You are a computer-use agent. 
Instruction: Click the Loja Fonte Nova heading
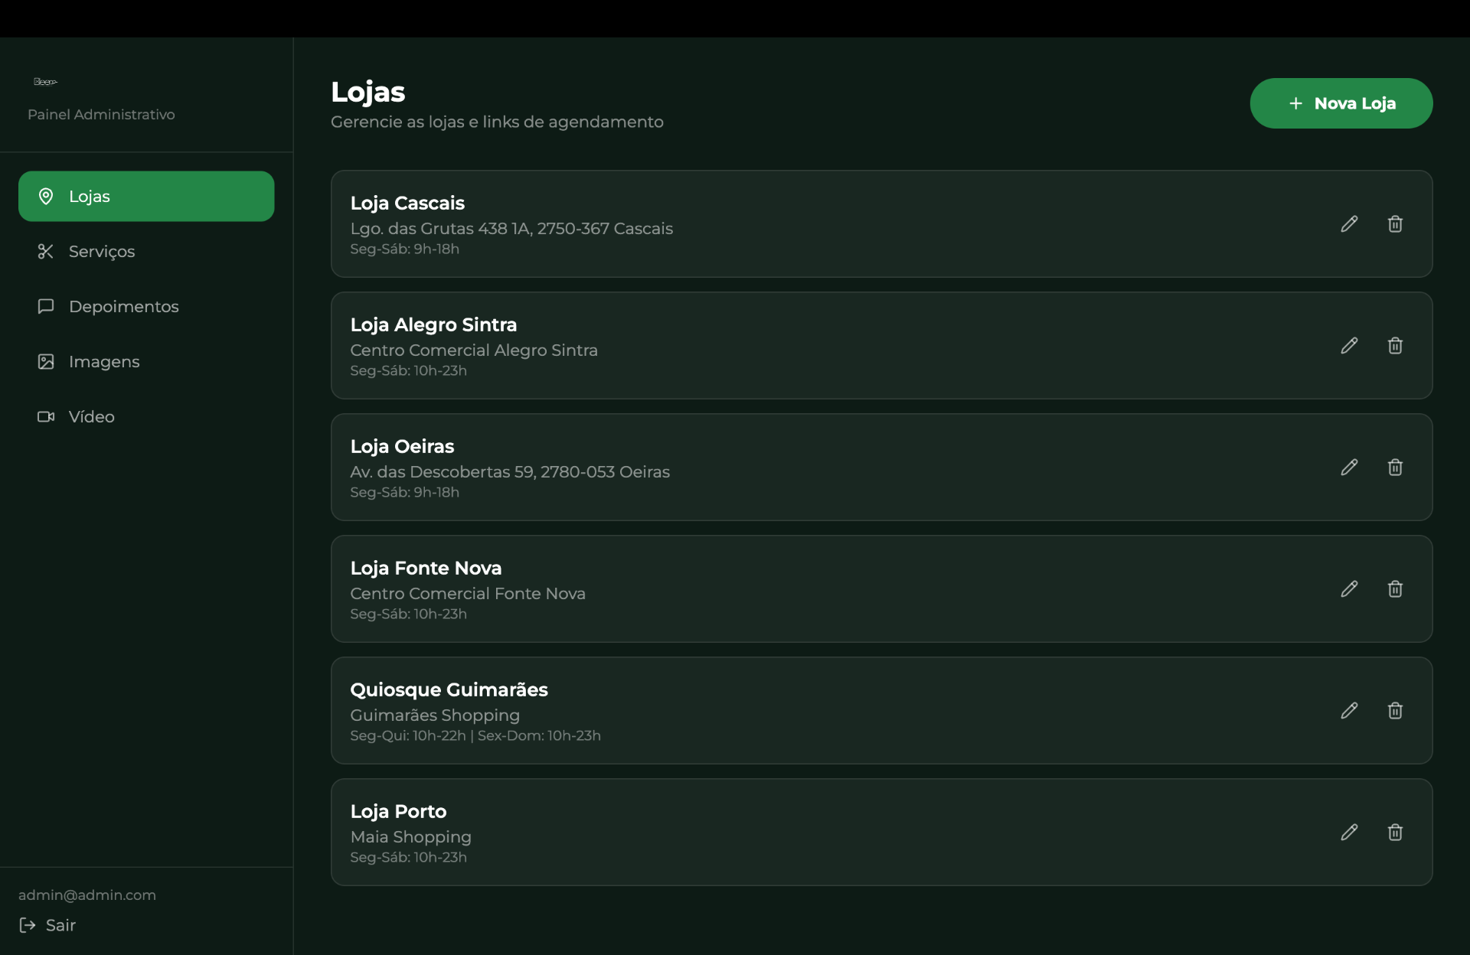point(426,568)
